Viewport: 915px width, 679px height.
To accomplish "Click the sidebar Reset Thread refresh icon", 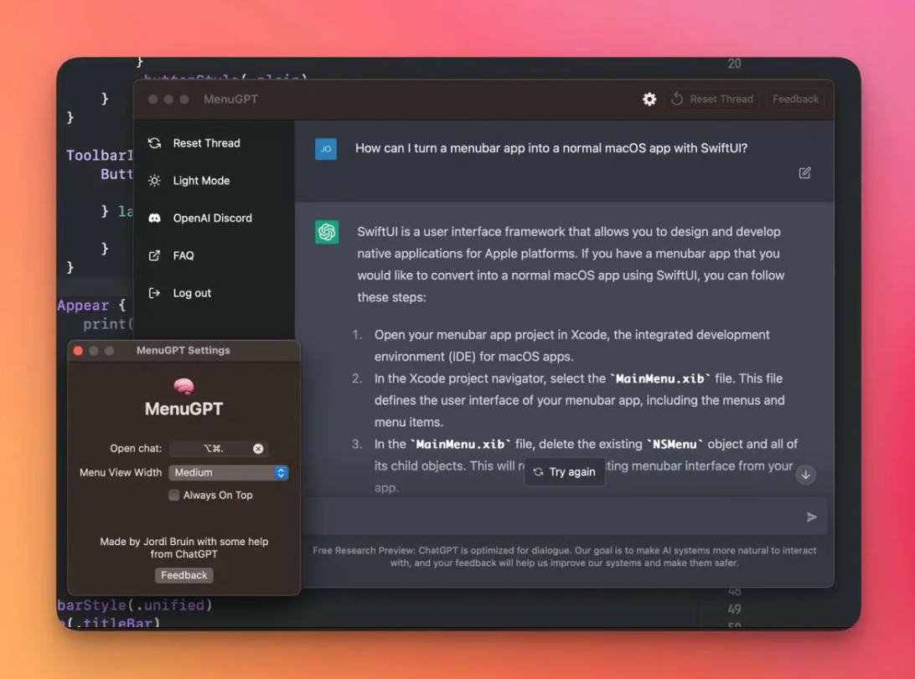I will point(154,143).
